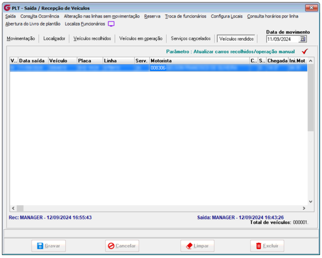This screenshot has width=322, height=258.
Task: Switch to the Localizador tab
Action: point(54,39)
